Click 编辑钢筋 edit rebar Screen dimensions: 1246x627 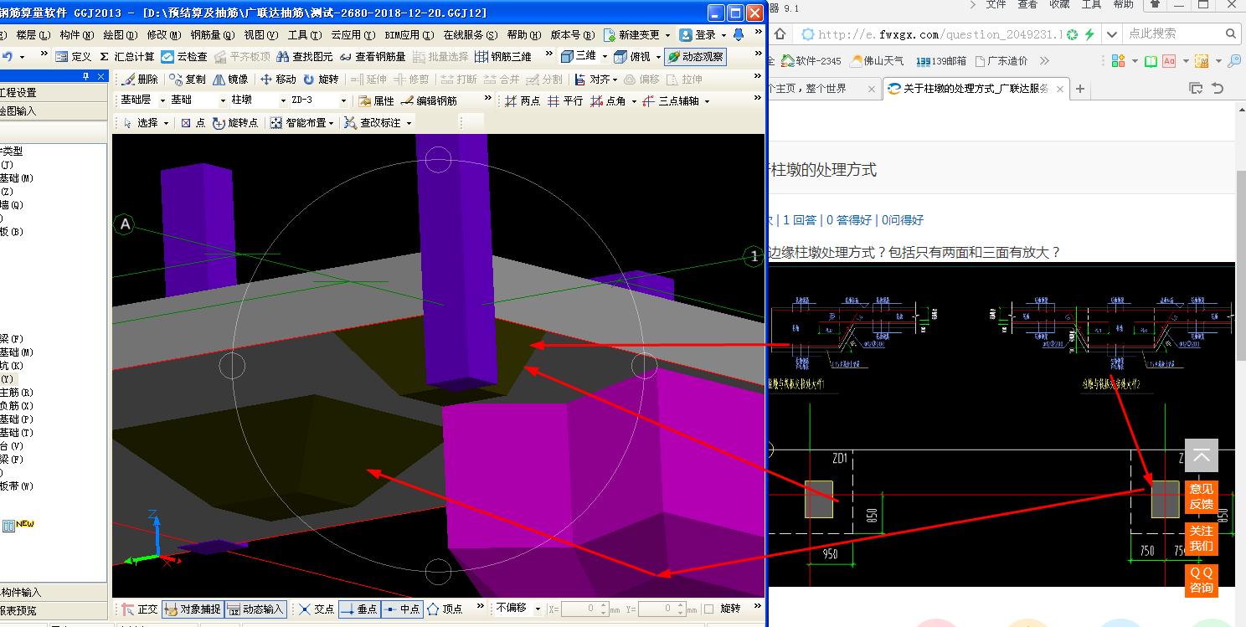pos(429,101)
